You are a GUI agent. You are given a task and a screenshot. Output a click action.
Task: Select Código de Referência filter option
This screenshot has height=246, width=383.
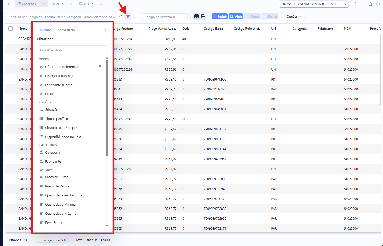pyautogui.click(x=62, y=67)
